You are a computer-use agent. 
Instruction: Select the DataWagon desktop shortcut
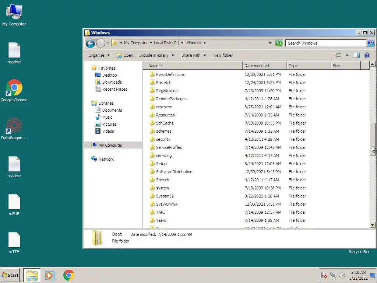[x=14, y=129]
